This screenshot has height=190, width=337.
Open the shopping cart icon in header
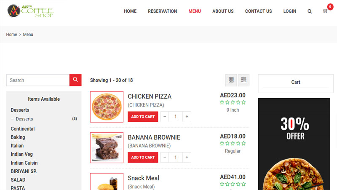pyautogui.click(x=325, y=11)
